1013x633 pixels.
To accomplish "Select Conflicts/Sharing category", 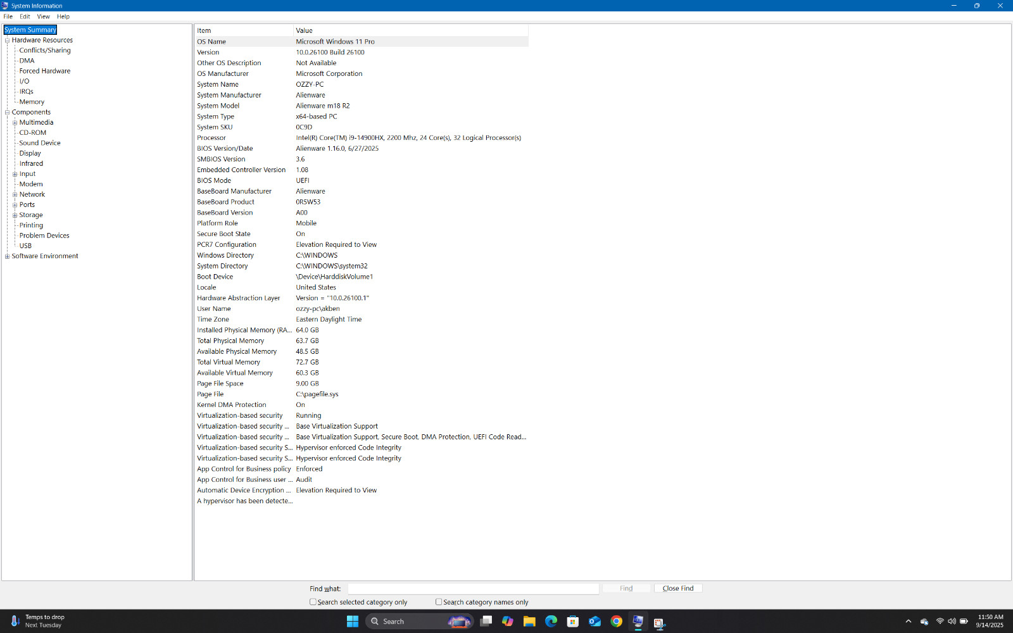I will click(x=45, y=51).
